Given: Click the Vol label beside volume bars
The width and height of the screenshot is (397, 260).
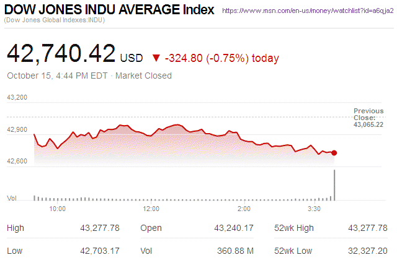Looking at the screenshot, I should click(x=11, y=198).
